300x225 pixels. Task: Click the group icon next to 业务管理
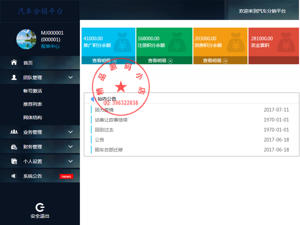13,132
